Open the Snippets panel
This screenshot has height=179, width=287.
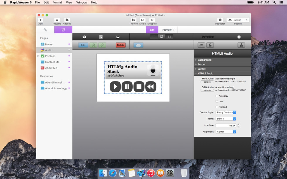tap(152, 20)
